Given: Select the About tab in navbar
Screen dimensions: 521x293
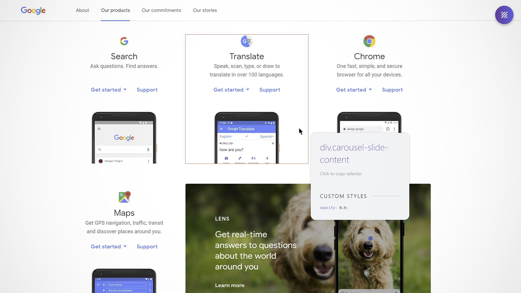Looking at the screenshot, I should 82,10.
